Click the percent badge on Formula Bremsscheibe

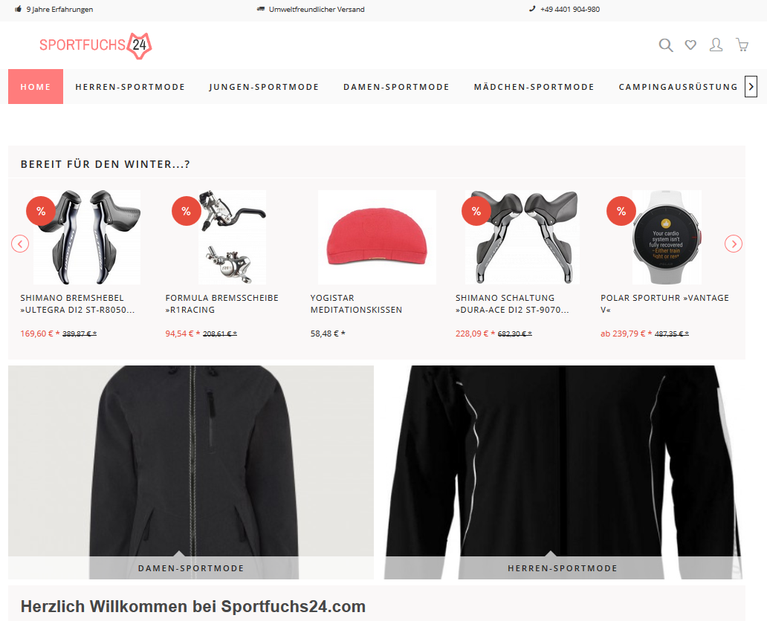[186, 211]
